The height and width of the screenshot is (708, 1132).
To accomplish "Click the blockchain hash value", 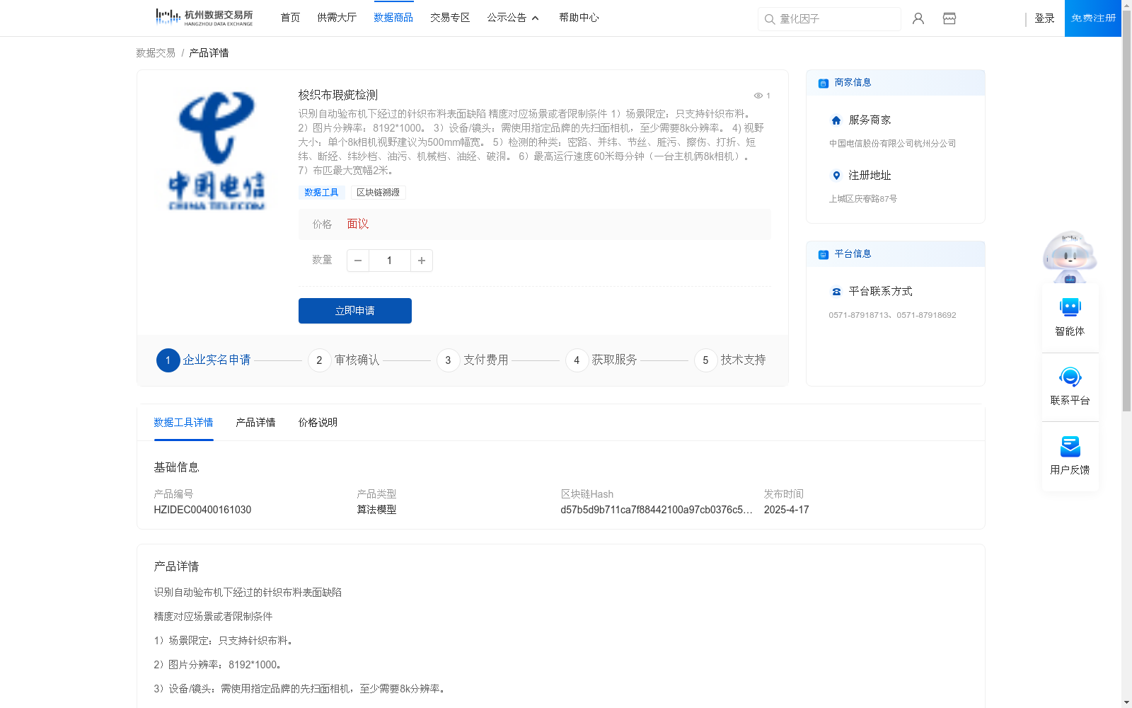I will (657, 510).
